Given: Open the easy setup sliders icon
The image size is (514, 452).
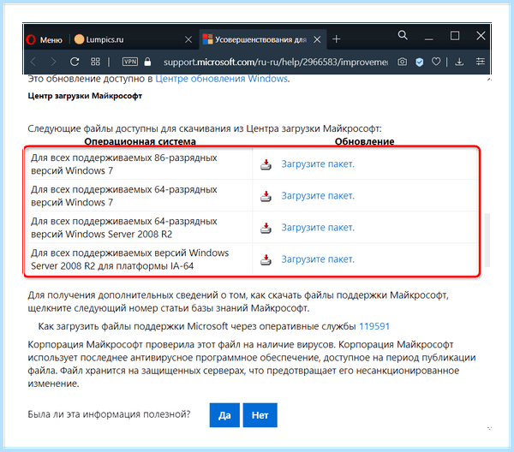Looking at the screenshot, I should (481, 62).
